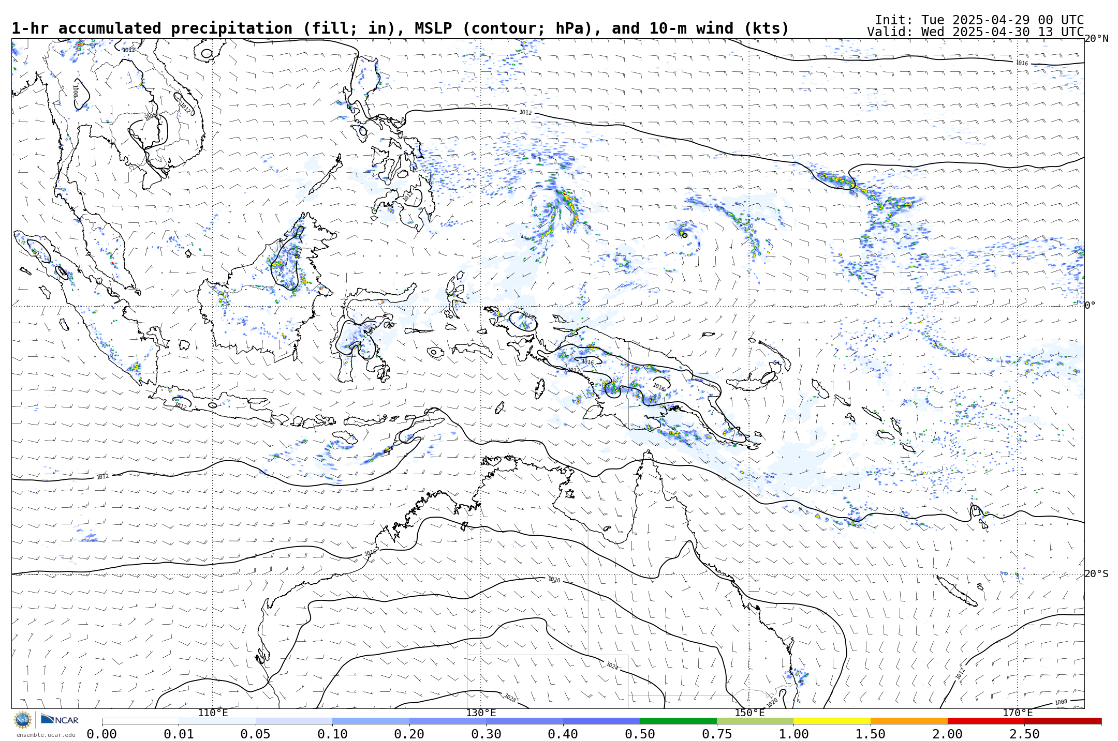Image resolution: width=1118 pixels, height=741 pixels.
Task: Click the 0.40 colorbar value
Action: (x=563, y=734)
